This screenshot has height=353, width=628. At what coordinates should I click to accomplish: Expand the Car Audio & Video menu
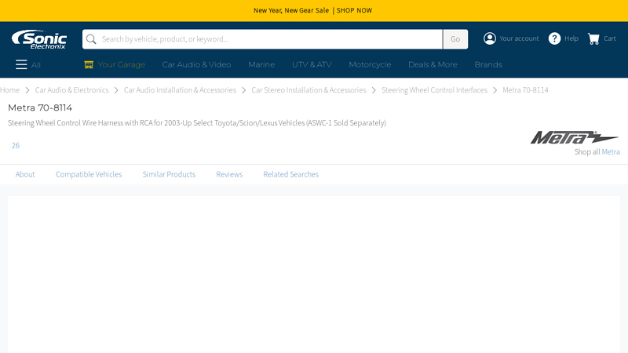(196, 64)
